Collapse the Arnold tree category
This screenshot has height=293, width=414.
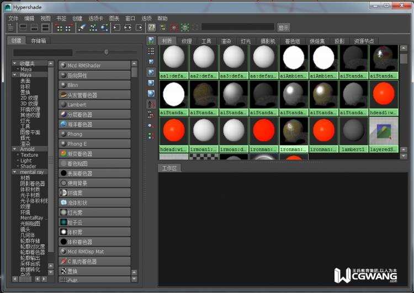(15, 149)
